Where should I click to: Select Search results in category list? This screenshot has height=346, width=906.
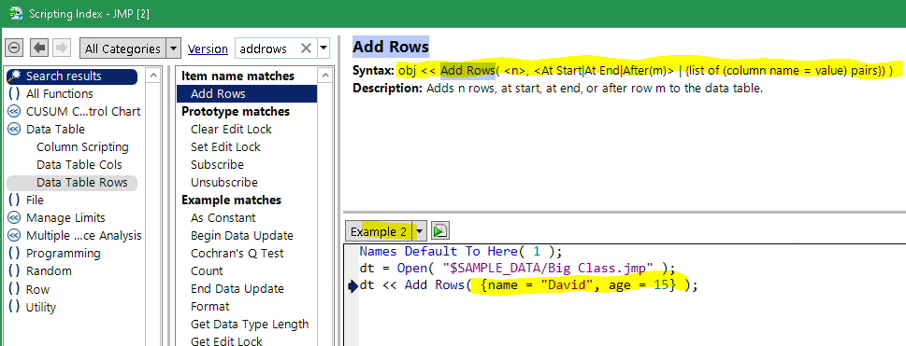pyautogui.click(x=72, y=76)
